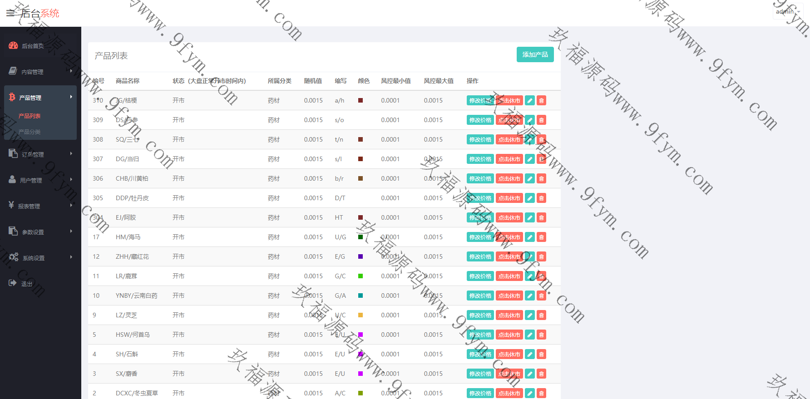
Task: Click the hamburger menu icon in header
Action: (10, 13)
